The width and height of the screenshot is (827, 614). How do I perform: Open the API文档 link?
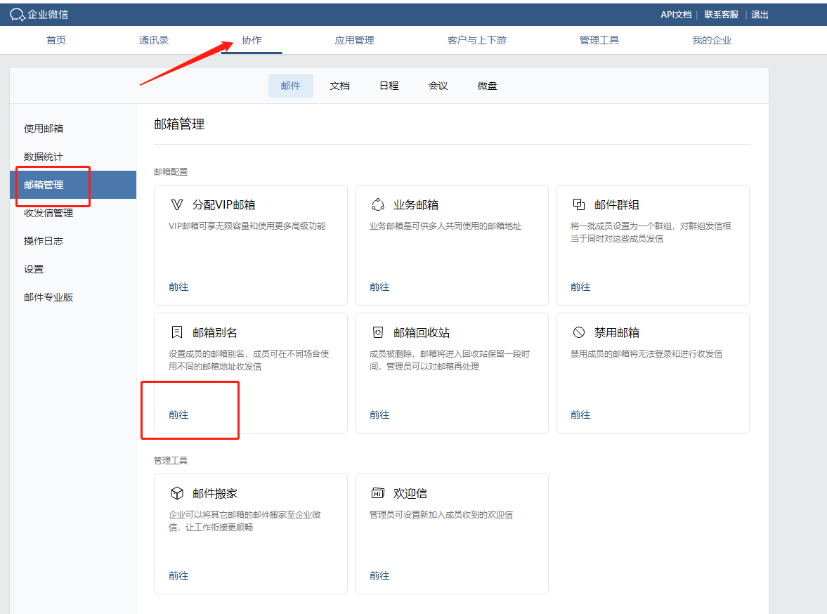click(x=675, y=15)
